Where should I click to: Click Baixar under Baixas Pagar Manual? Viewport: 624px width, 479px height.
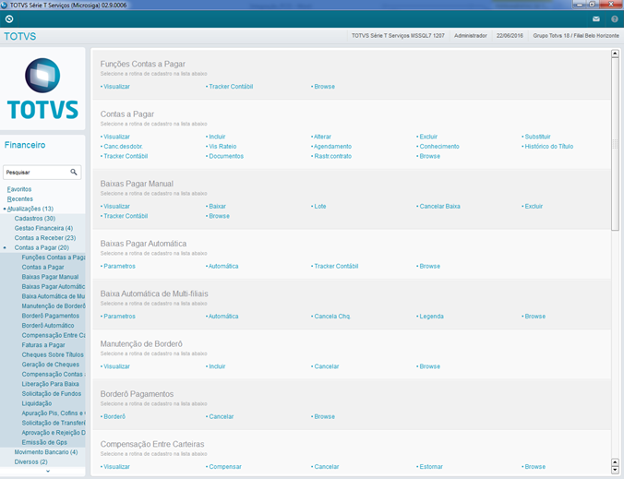click(217, 207)
